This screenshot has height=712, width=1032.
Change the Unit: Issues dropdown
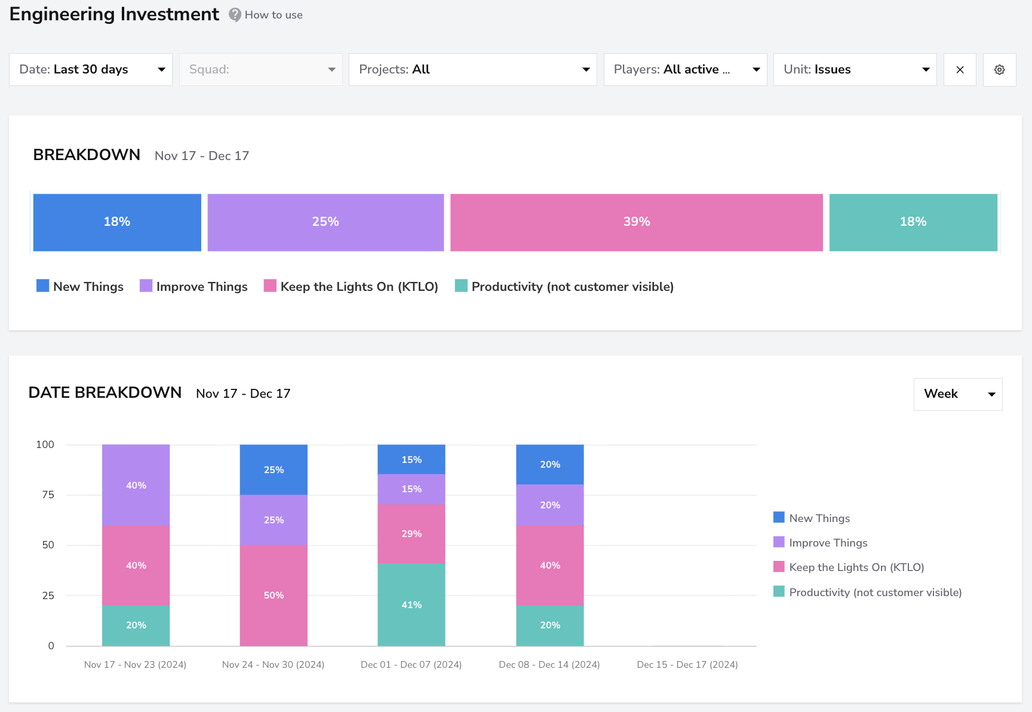tap(855, 70)
